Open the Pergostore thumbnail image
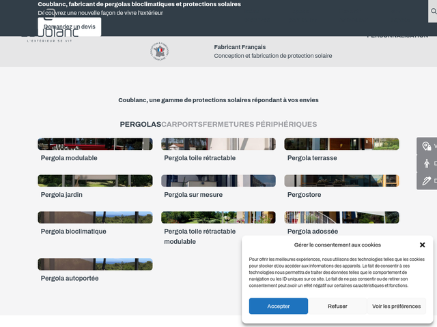This screenshot has width=437, height=327. click(341, 181)
